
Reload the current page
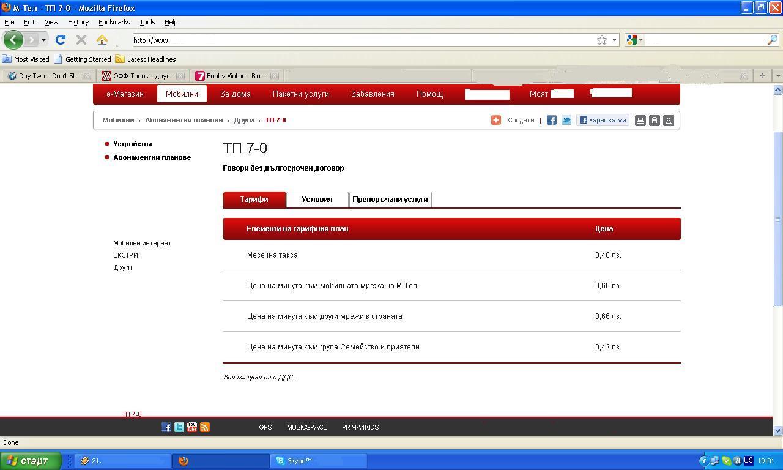click(60, 40)
